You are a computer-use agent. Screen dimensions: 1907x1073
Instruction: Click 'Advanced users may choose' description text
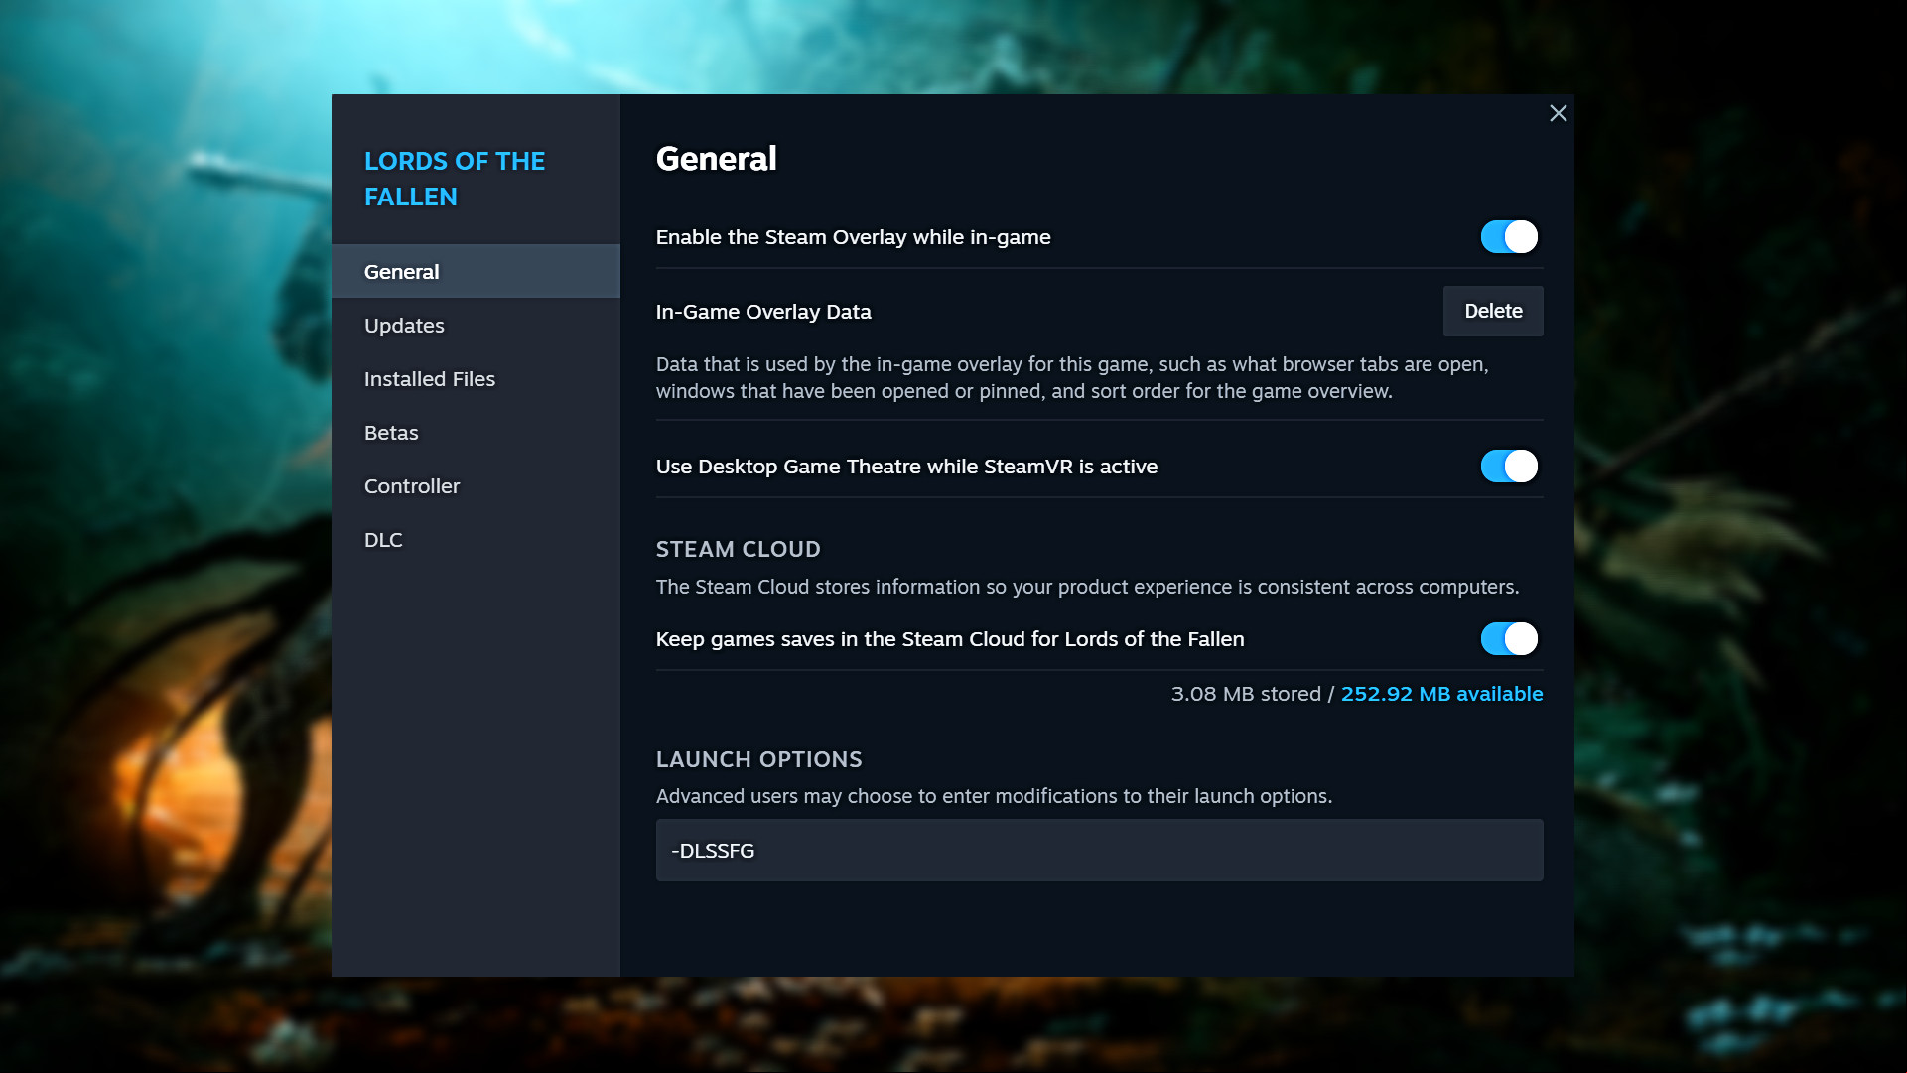tap(995, 796)
